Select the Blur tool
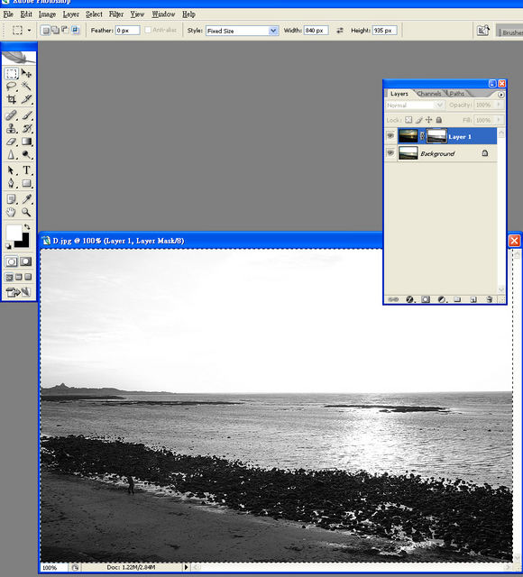The height and width of the screenshot is (577, 523). 12,154
